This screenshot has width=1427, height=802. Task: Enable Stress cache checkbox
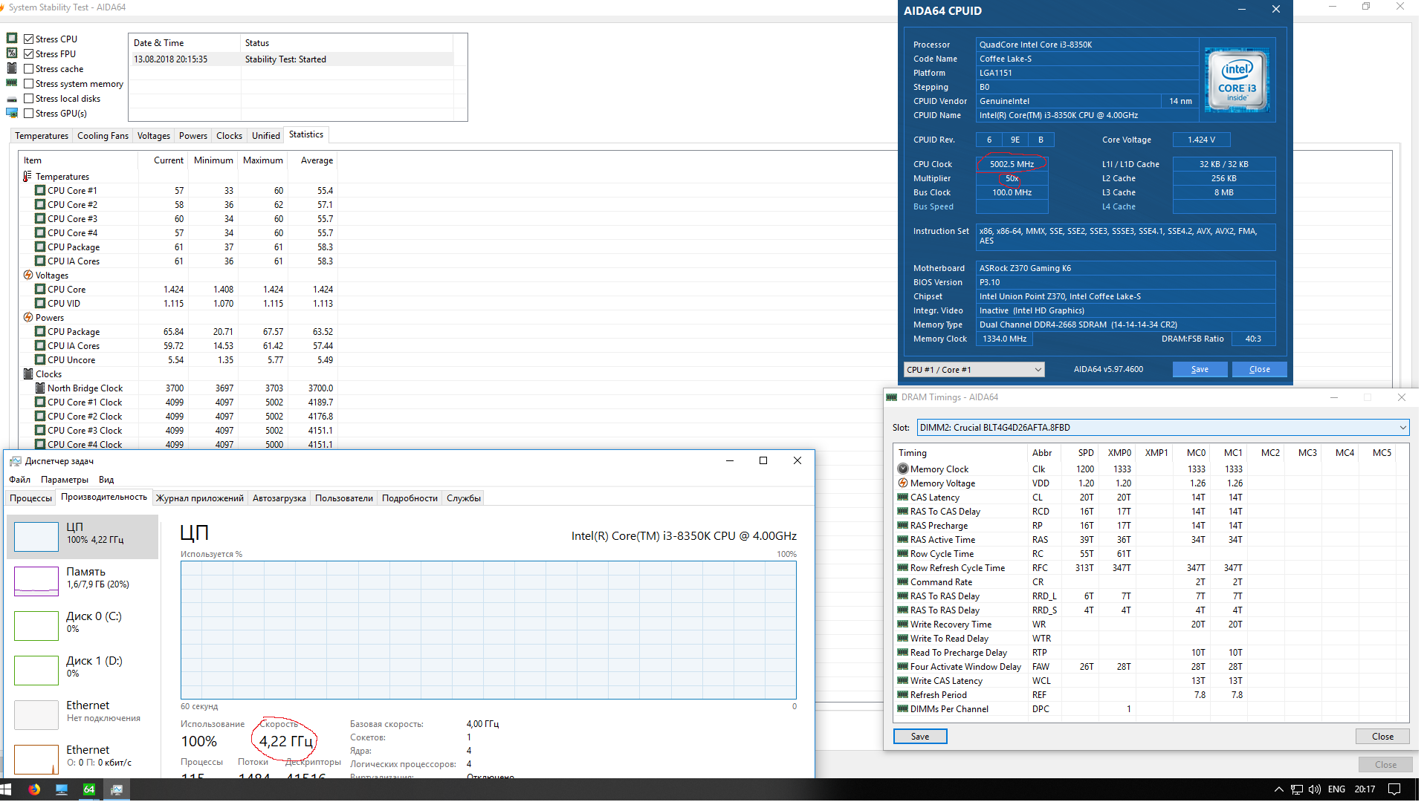pyautogui.click(x=29, y=69)
